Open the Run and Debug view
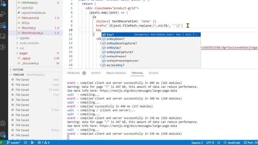The image size is (258, 145). [x=3, y=14]
